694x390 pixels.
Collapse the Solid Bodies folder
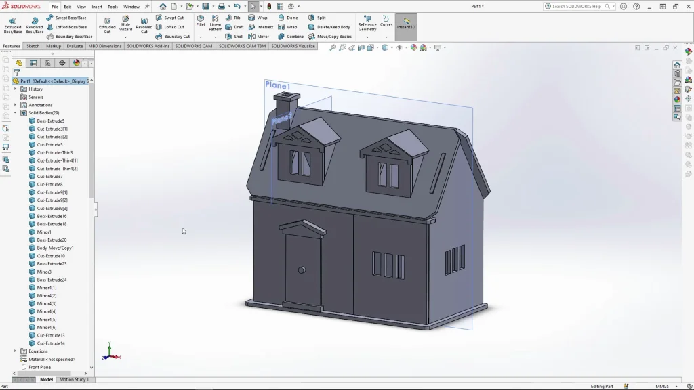(x=15, y=113)
